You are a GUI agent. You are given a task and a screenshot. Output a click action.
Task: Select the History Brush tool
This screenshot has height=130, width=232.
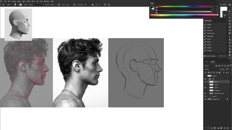point(229,43)
